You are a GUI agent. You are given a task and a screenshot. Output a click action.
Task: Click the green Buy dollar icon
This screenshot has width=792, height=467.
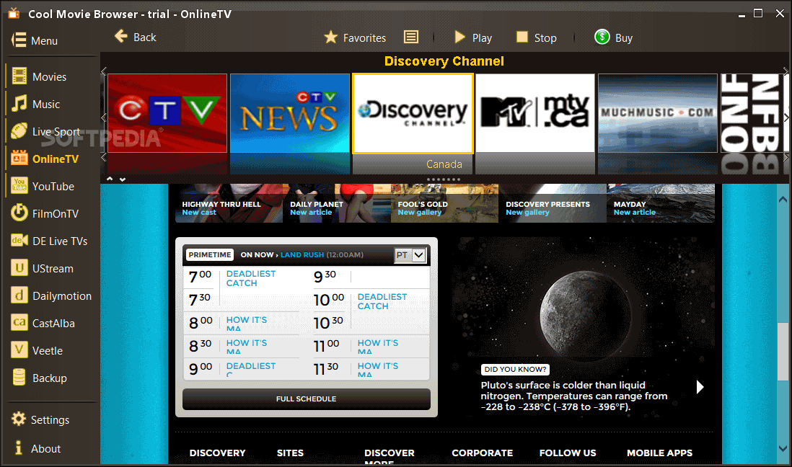pos(602,37)
